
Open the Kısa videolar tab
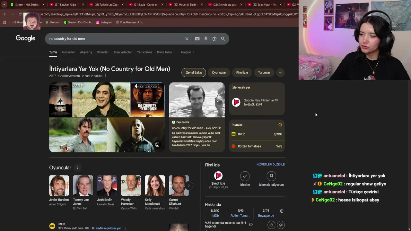point(123,52)
